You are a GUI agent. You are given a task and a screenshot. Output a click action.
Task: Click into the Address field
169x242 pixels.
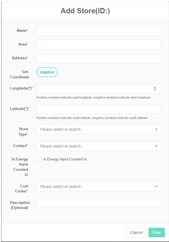coord(99,58)
